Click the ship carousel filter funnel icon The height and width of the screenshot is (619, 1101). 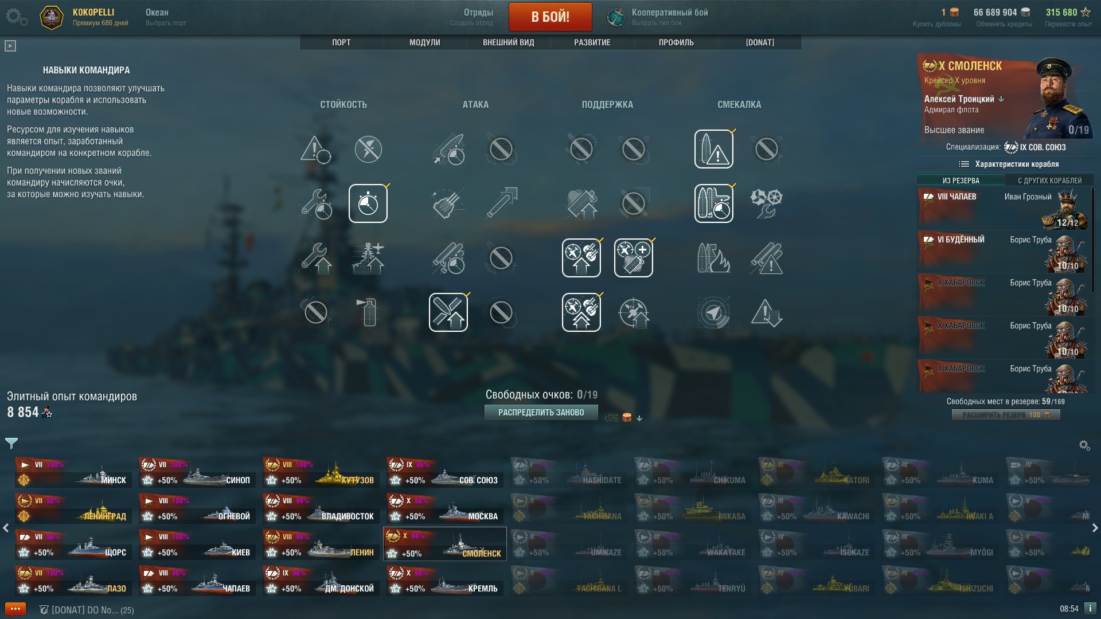click(11, 443)
